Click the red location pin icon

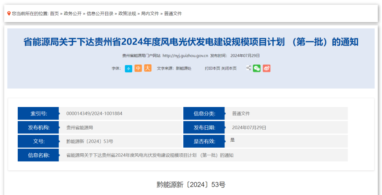pyautogui.click(x=9, y=13)
